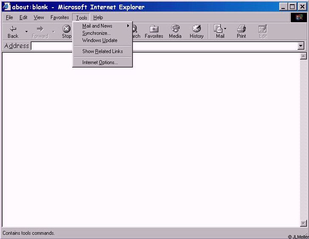Expand the Mail and News submenu arrow
The height and width of the screenshot is (239, 309).
(128, 25)
